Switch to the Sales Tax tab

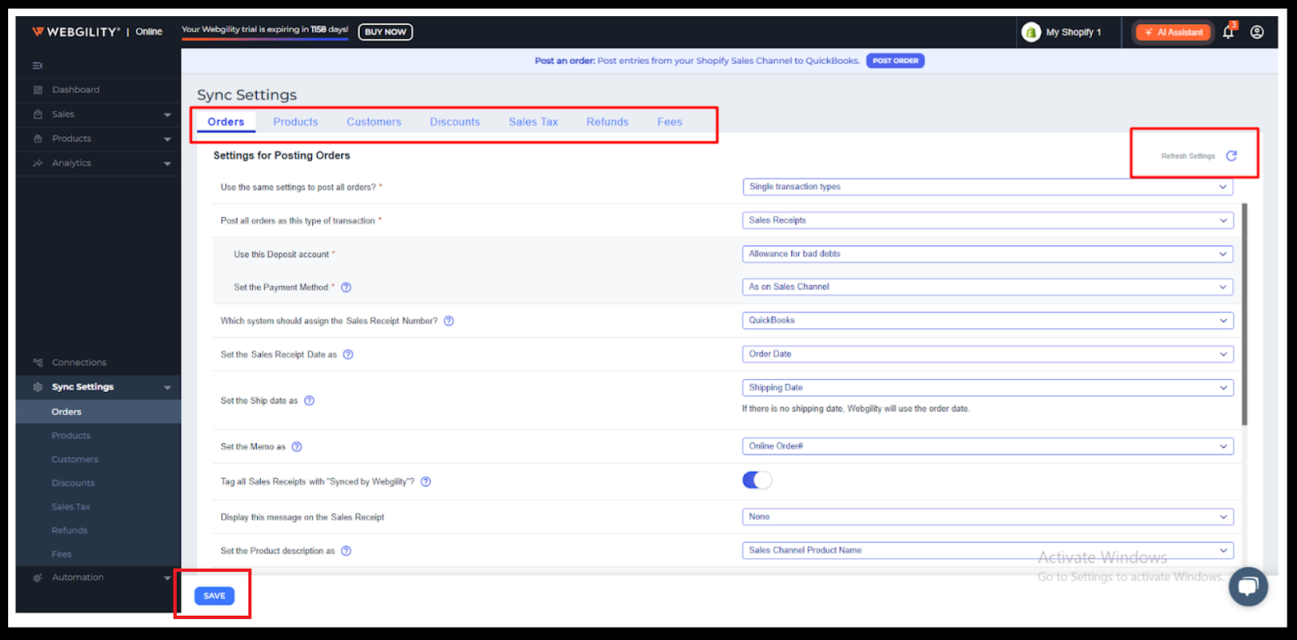pyautogui.click(x=533, y=122)
